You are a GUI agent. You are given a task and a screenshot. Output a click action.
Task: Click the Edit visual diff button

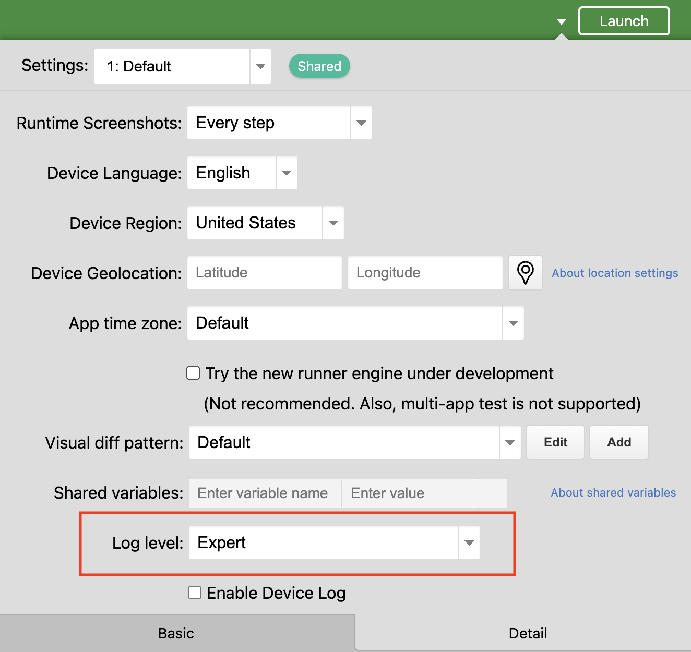click(555, 442)
